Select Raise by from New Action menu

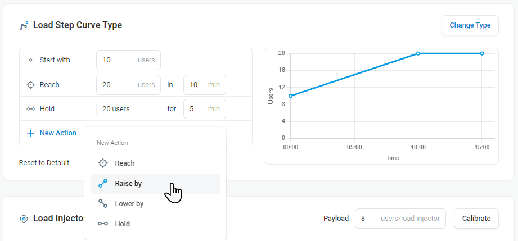point(155,184)
